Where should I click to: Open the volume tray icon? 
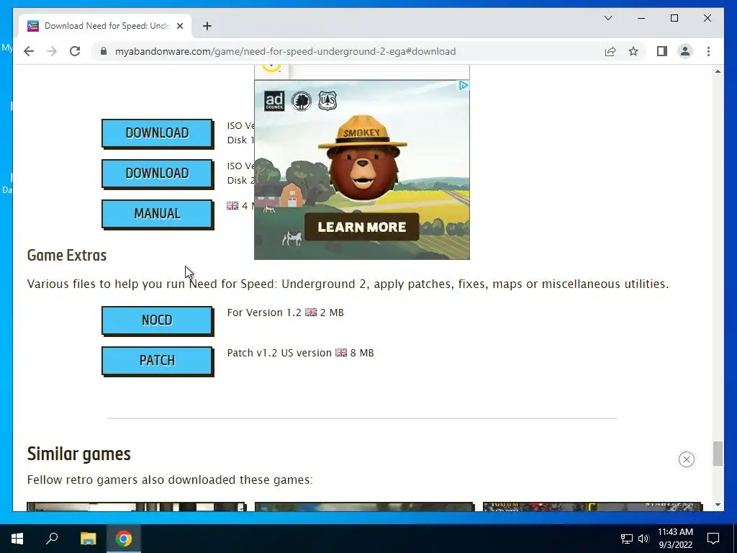pyautogui.click(x=643, y=539)
